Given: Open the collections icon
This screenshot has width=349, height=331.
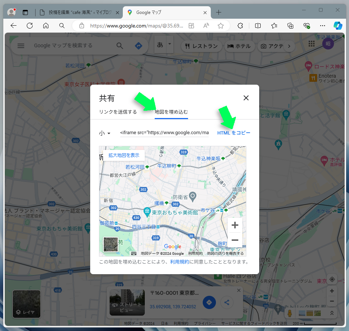Looking at the screenshot, I should coord(290,26).
